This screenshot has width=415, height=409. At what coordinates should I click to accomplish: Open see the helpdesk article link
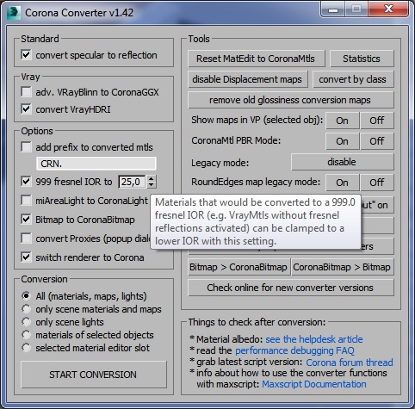(314, 339)
